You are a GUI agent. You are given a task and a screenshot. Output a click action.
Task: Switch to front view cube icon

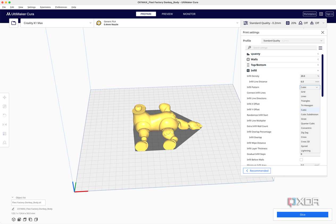click(x=19, y=219)
